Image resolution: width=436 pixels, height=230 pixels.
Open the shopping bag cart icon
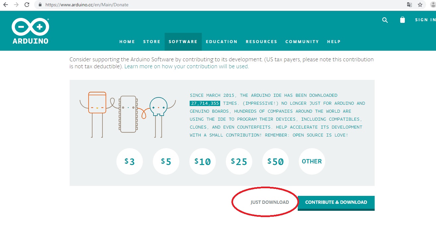[x=403, y=20]
